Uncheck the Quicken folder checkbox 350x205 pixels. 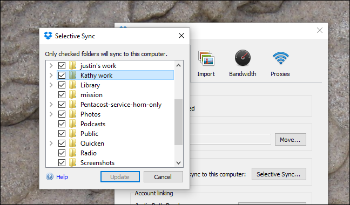click(x=62, y=143)
